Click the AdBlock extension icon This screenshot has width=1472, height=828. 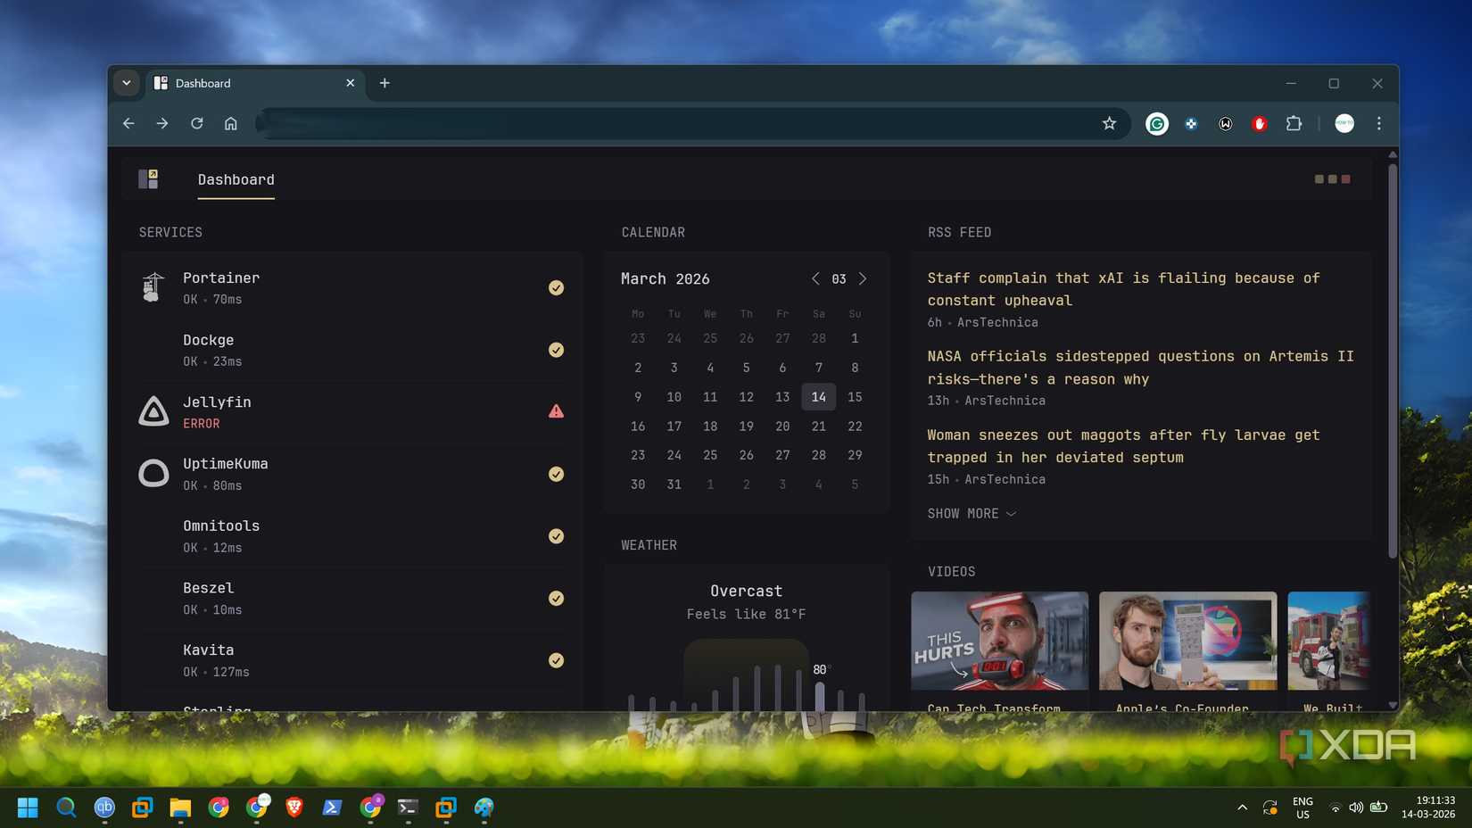pyautogui.click(x=1259, y=123)
